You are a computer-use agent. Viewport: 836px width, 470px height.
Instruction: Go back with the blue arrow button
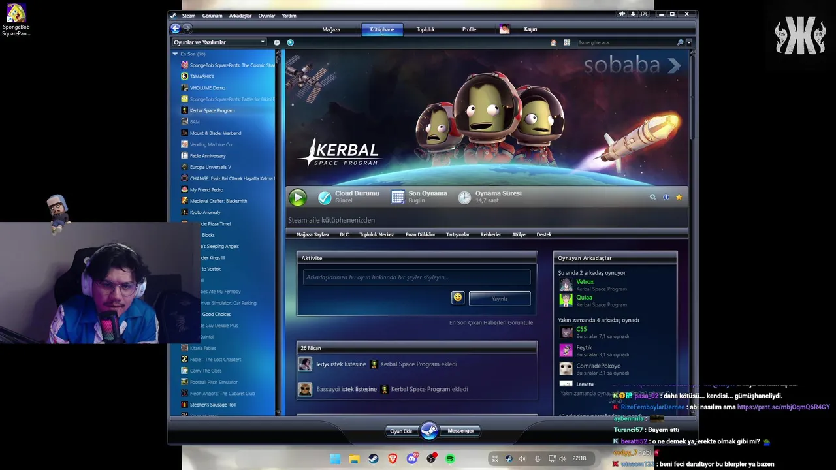pos(176,28)
